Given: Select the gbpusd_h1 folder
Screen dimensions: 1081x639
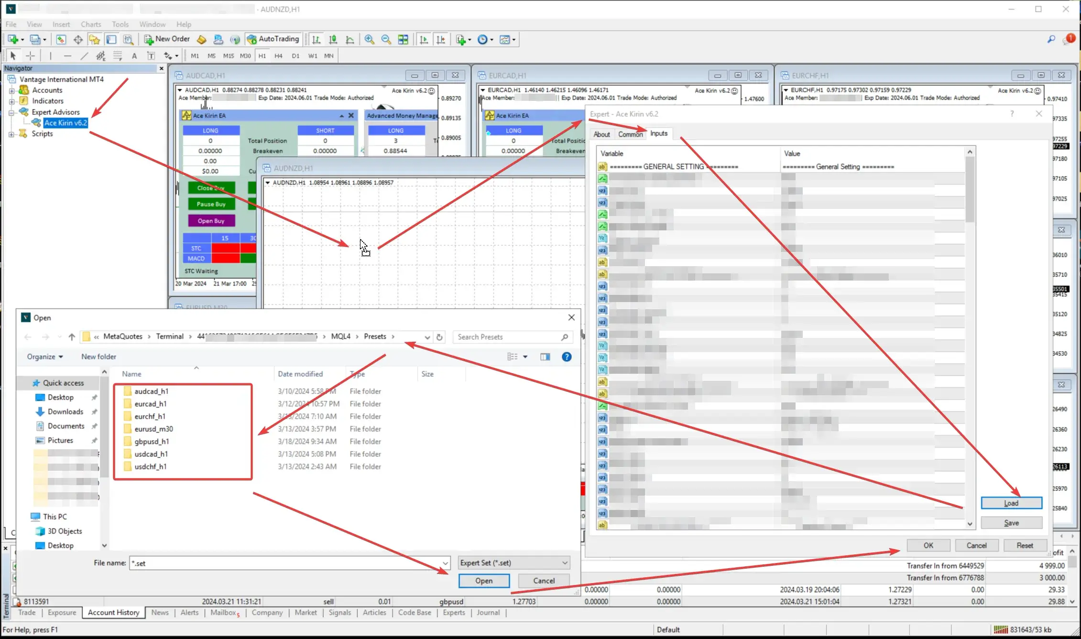Looking at the screenshot, I should (x=152, y=442).
